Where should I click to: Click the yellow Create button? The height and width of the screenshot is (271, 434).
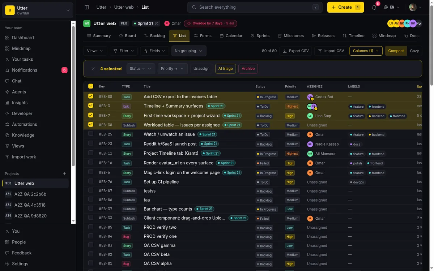point(345,7)
